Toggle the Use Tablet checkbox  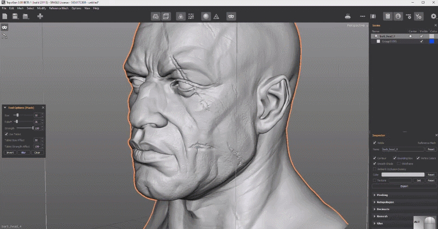coord(7,134)
